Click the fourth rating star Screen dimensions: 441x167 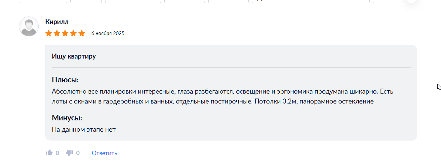pyautogui.click(x=73, y=33)
